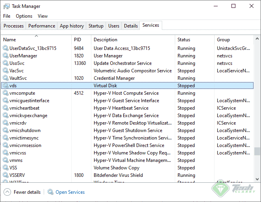Click the gear icon beside VSS
261x202 pixels.
[x=6, y=168]
